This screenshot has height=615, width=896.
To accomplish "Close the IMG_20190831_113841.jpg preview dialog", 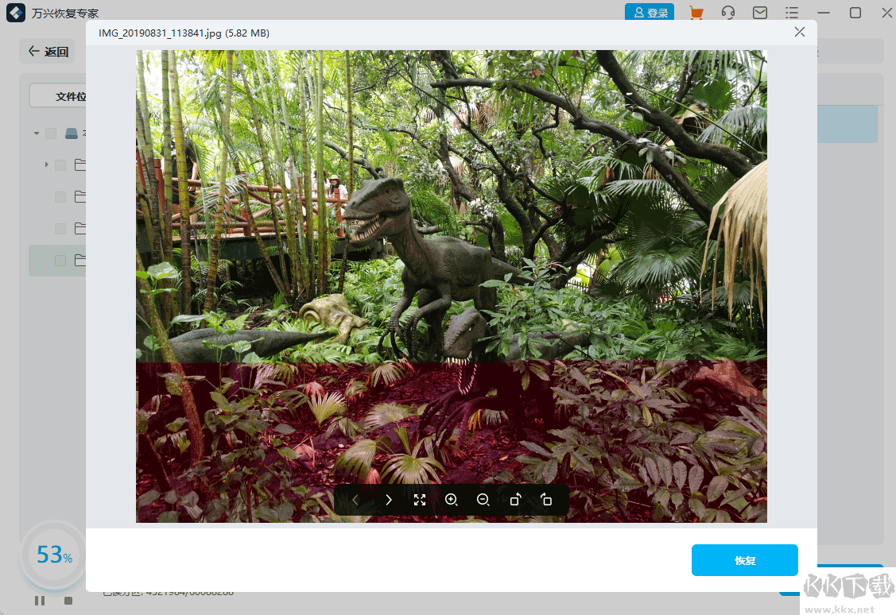I will (x=800, y=33).
